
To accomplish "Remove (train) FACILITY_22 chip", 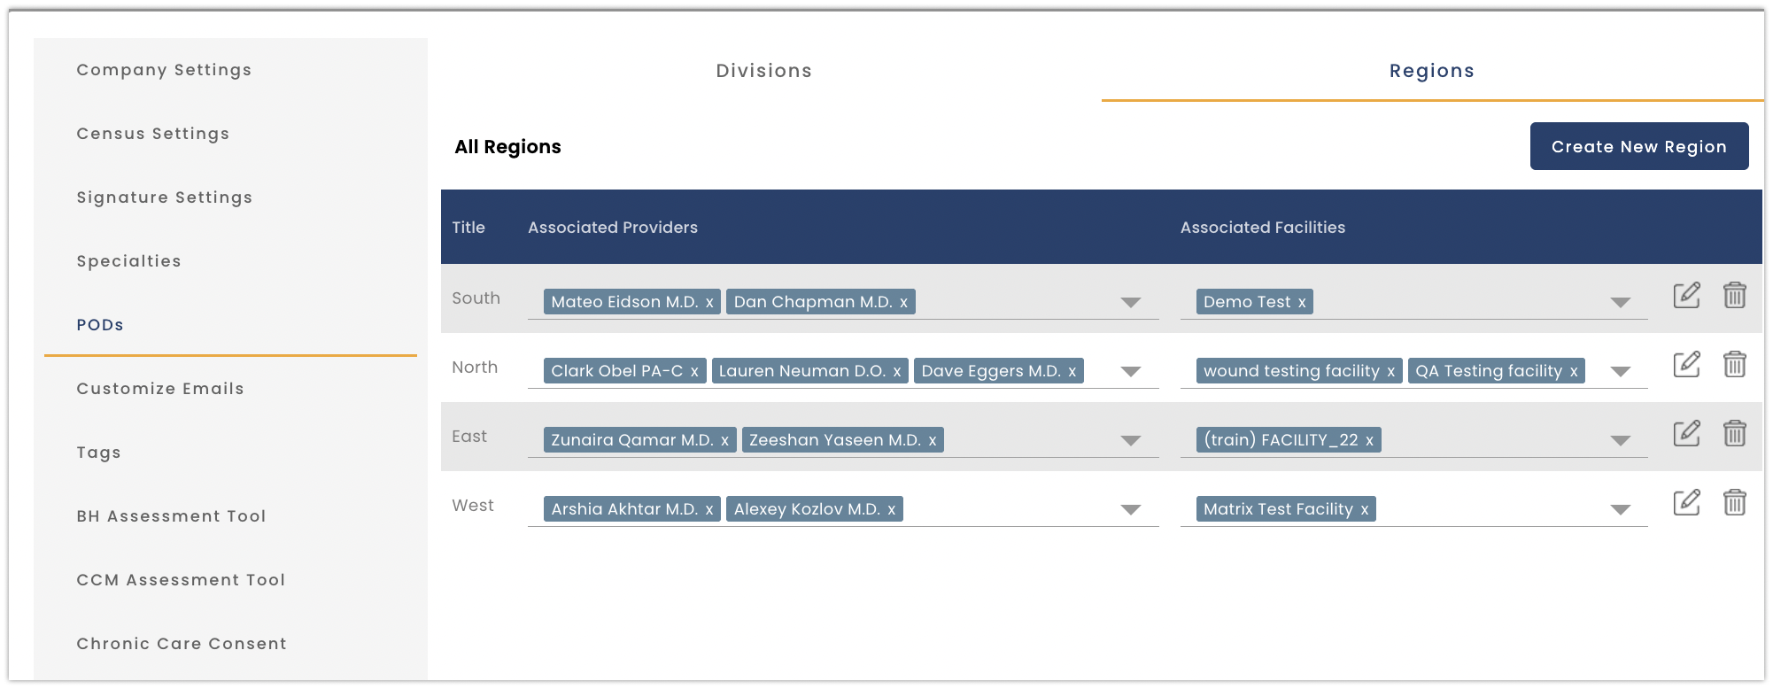I will (x=1369, y=441).
